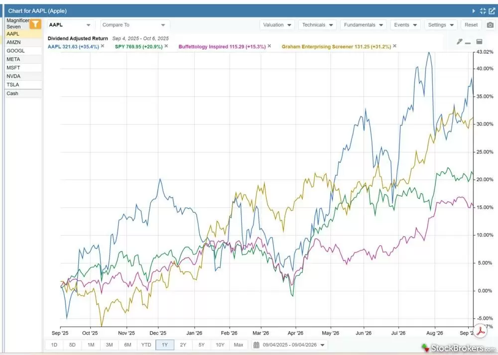
Task: Select AMZN in the watchlist
Action: [x=23, y=42]
